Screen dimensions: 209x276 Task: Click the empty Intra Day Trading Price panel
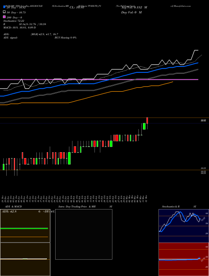(x=84, y=234)
